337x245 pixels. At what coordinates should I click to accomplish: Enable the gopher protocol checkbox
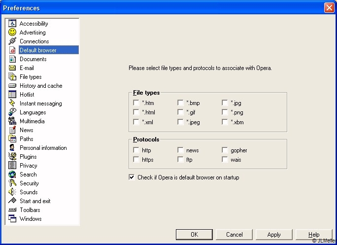225,150
